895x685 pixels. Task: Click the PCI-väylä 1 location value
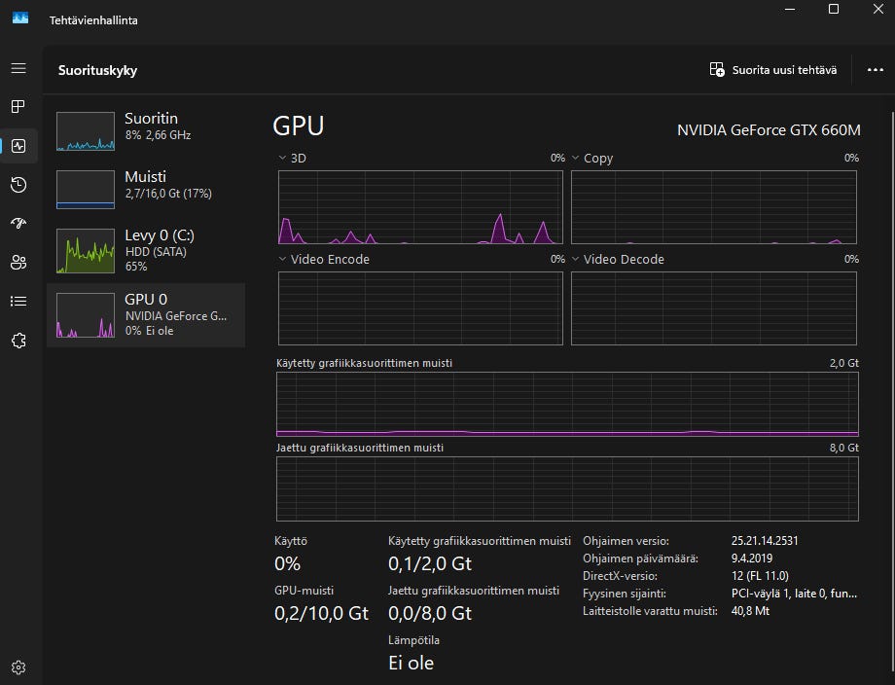click(794, 594)
